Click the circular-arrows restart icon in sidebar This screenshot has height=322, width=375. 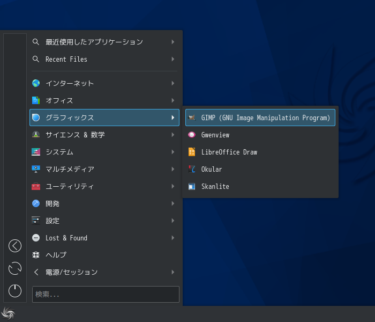pos(15,268)
